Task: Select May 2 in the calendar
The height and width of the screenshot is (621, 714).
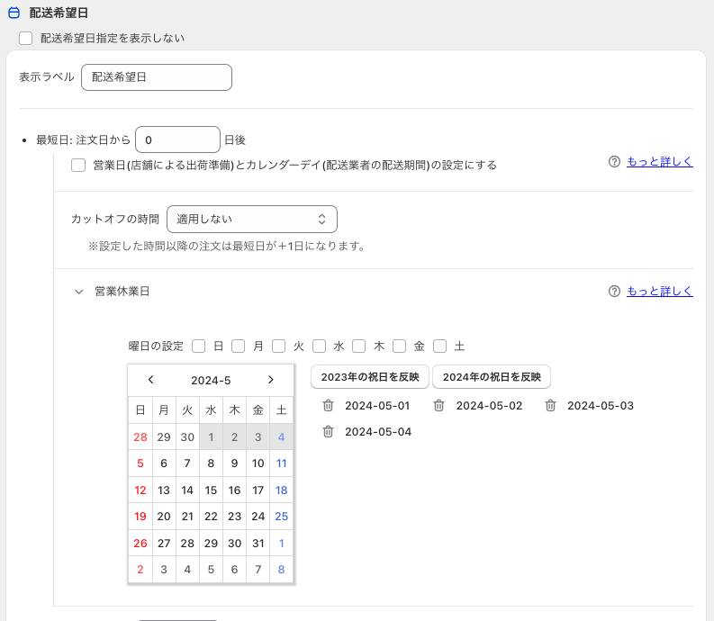Action: pyautogui.click(x=234, y=437)
